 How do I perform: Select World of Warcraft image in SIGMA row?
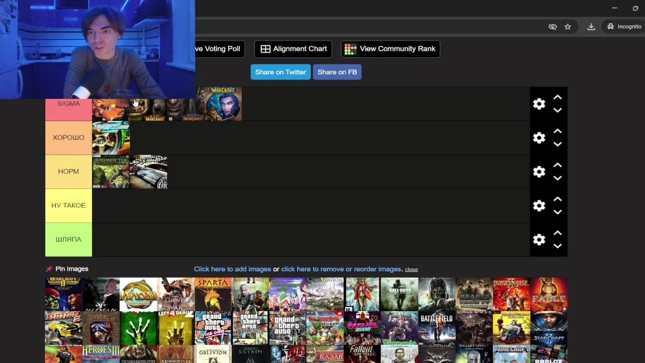pyautogui.click(x=223, y=104)
